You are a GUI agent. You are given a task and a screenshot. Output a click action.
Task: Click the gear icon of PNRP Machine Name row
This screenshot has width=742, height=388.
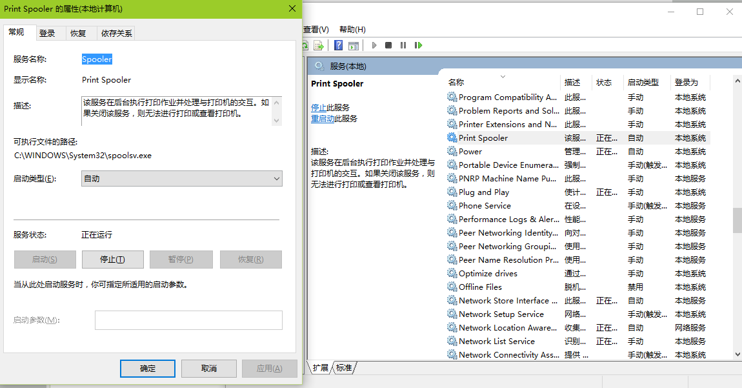pos(452,179)
